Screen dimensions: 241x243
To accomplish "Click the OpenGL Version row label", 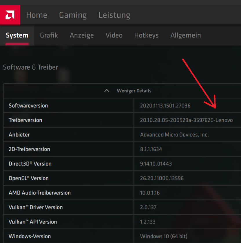I will tap(29, 178).
